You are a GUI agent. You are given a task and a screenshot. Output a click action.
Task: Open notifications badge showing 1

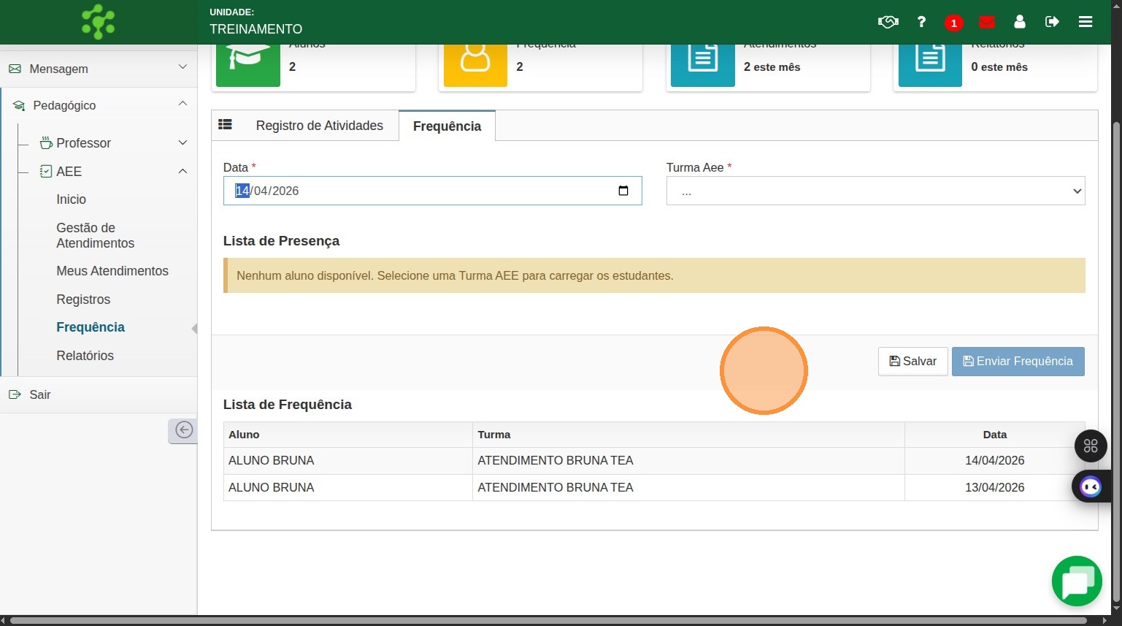tap(953, 23)
